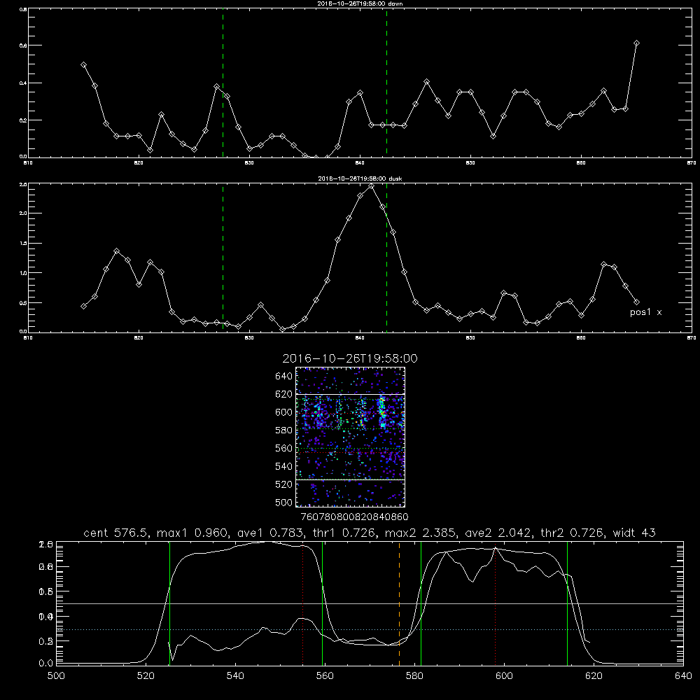Click the first diamond point of the dusk curve

[83, 307]
